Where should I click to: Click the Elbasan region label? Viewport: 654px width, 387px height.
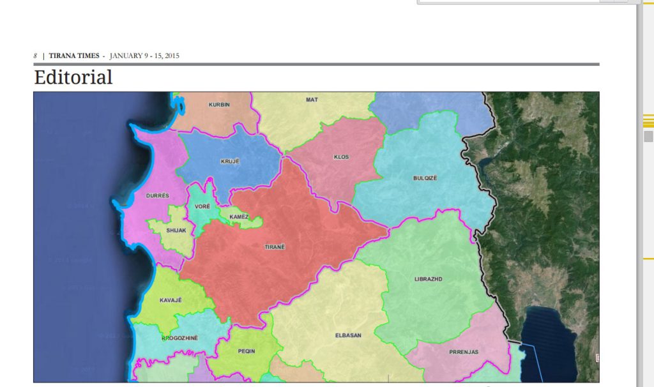click(x=347, y=335)
